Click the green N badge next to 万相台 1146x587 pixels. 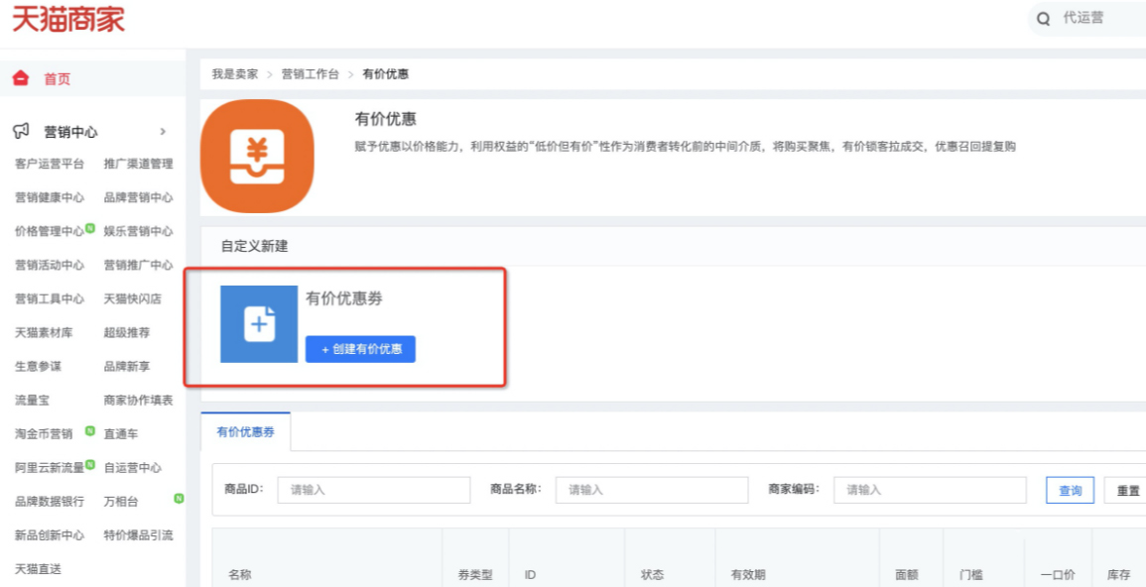click(x=179, y=499)
